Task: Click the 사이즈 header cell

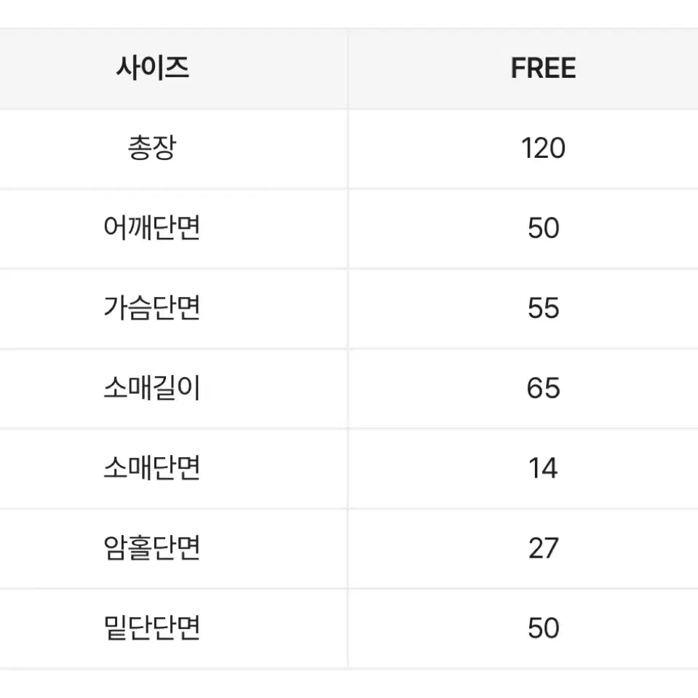Action: [153, 68]
